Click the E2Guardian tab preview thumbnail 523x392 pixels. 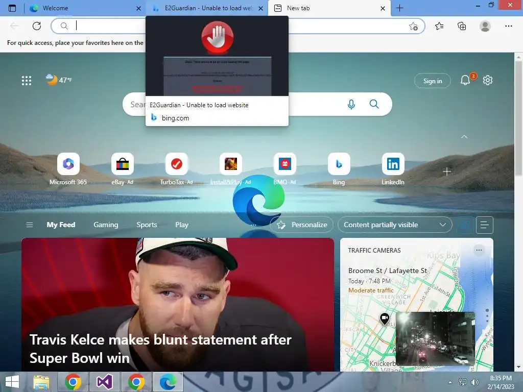pyautogui.click(x=217, y=56)
